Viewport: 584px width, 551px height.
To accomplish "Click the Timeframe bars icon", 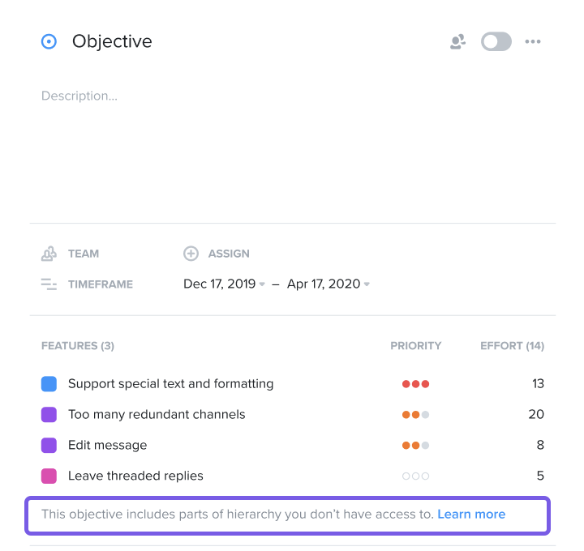I will 49,284.
